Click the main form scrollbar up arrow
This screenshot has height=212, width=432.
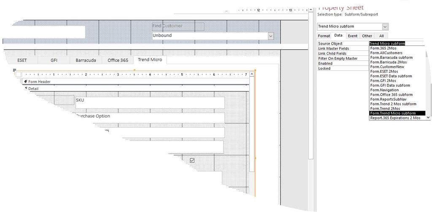(x=311, y=10)
